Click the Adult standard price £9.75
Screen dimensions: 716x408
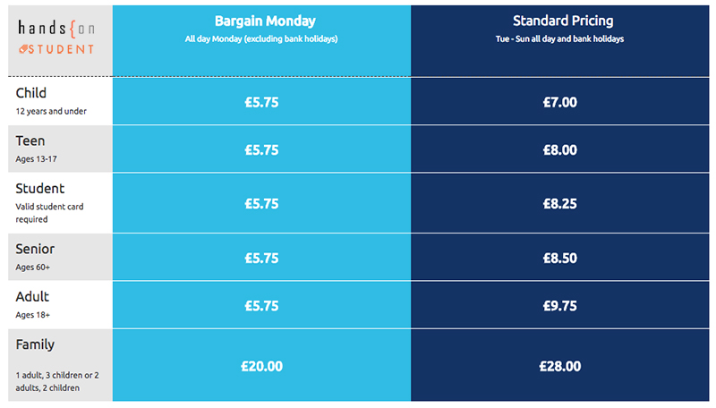560,306
